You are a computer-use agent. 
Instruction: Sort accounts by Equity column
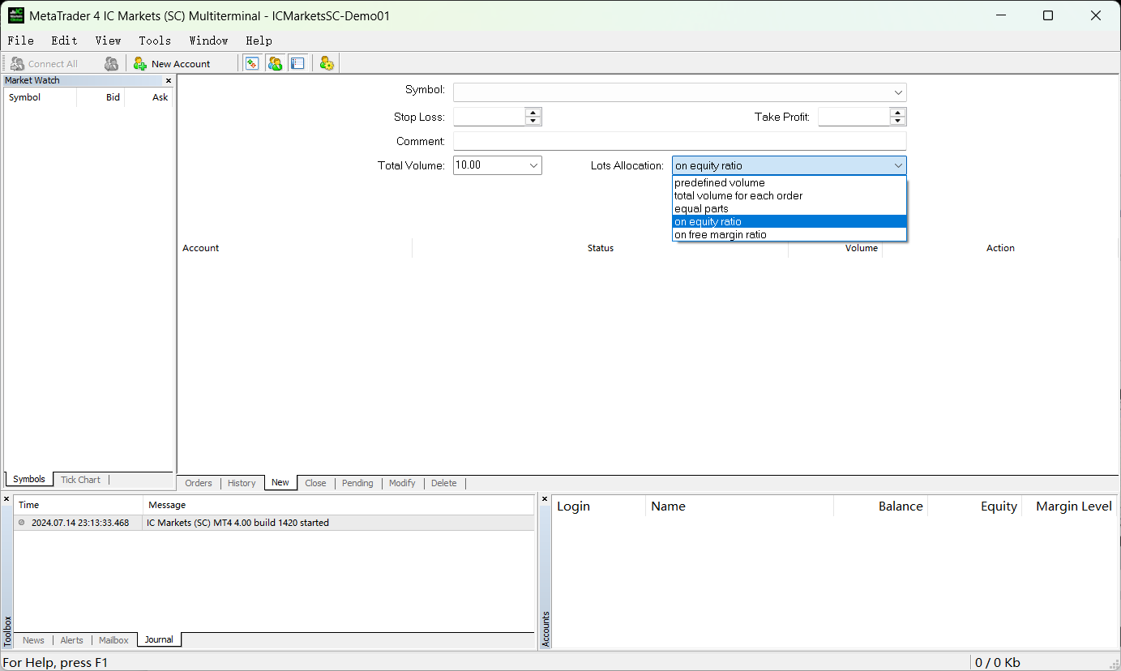tap(975, 506)
